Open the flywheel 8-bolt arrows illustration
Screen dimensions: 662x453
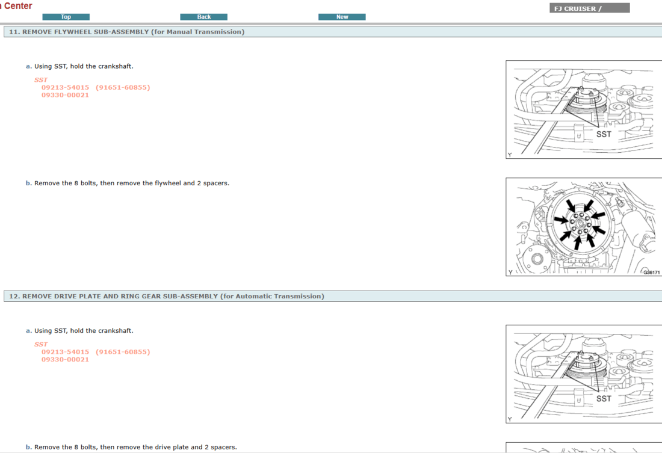pos(583,227)
